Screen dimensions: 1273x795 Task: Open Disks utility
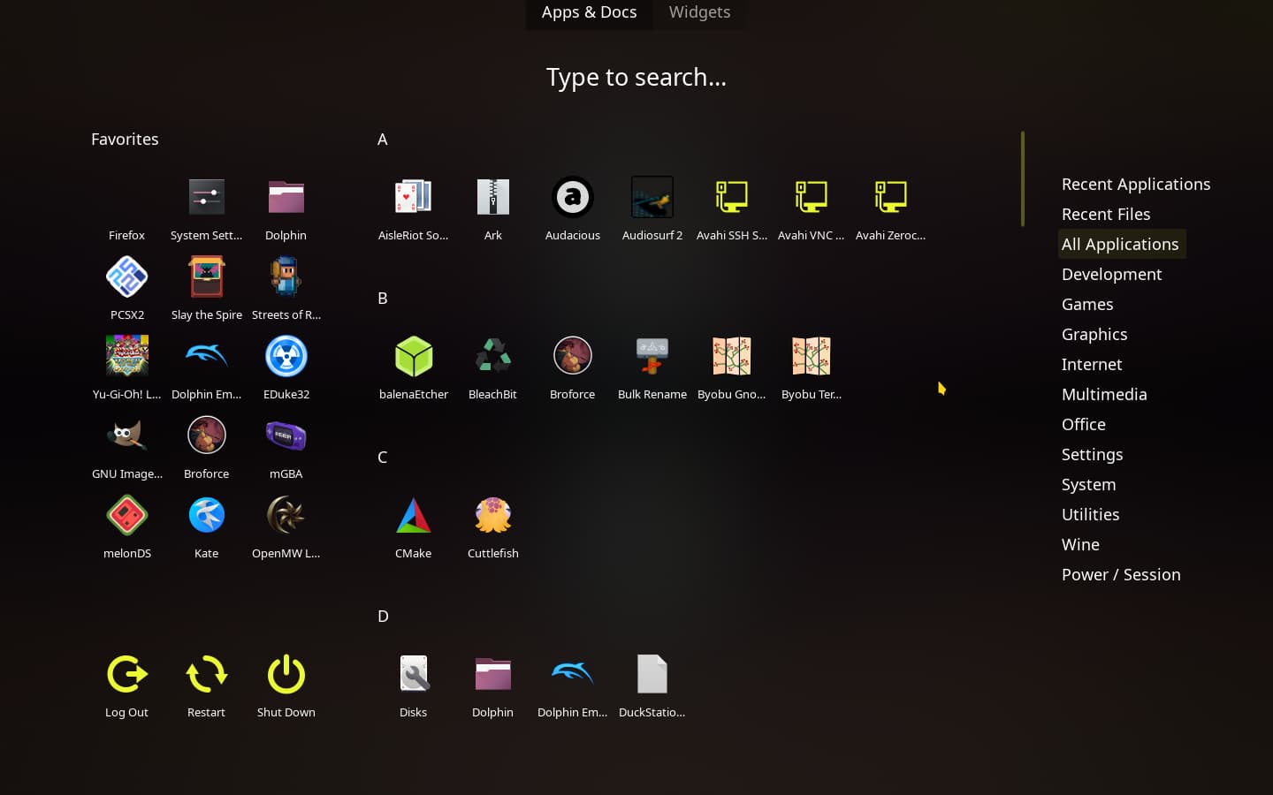tap(413, 686)
